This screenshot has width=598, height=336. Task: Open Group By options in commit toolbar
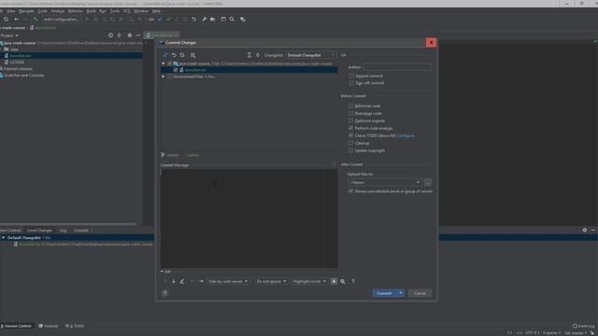(x=193, y=55)
